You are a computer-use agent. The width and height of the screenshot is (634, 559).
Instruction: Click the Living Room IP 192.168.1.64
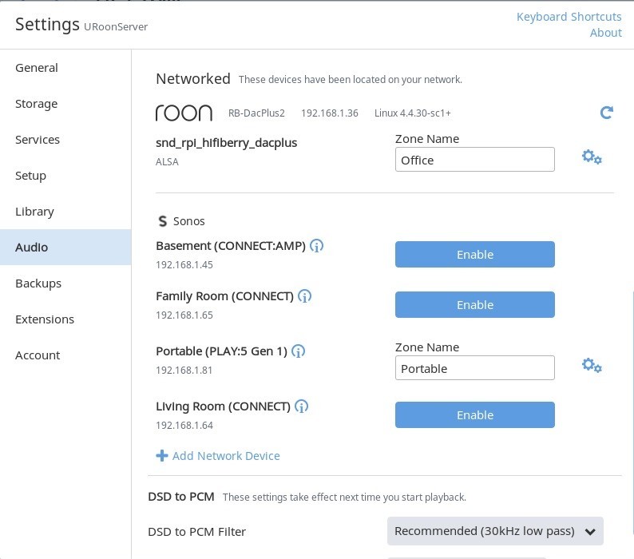pos(184,425)
